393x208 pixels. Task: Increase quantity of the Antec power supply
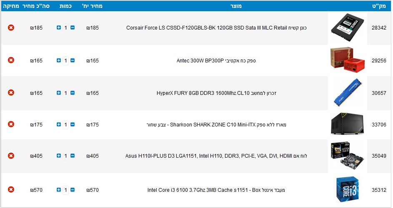(x=59, y=60)
